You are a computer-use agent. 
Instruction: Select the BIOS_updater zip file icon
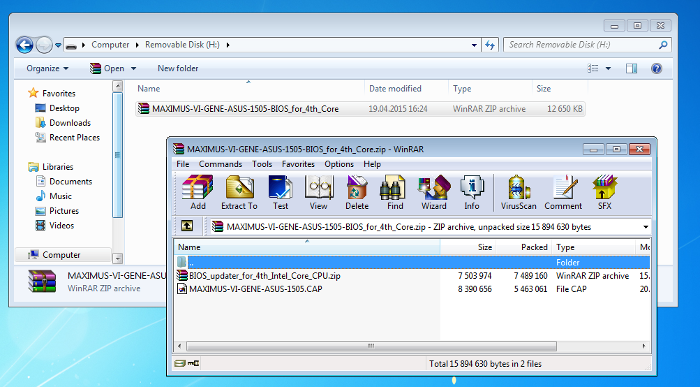point(182,276)
